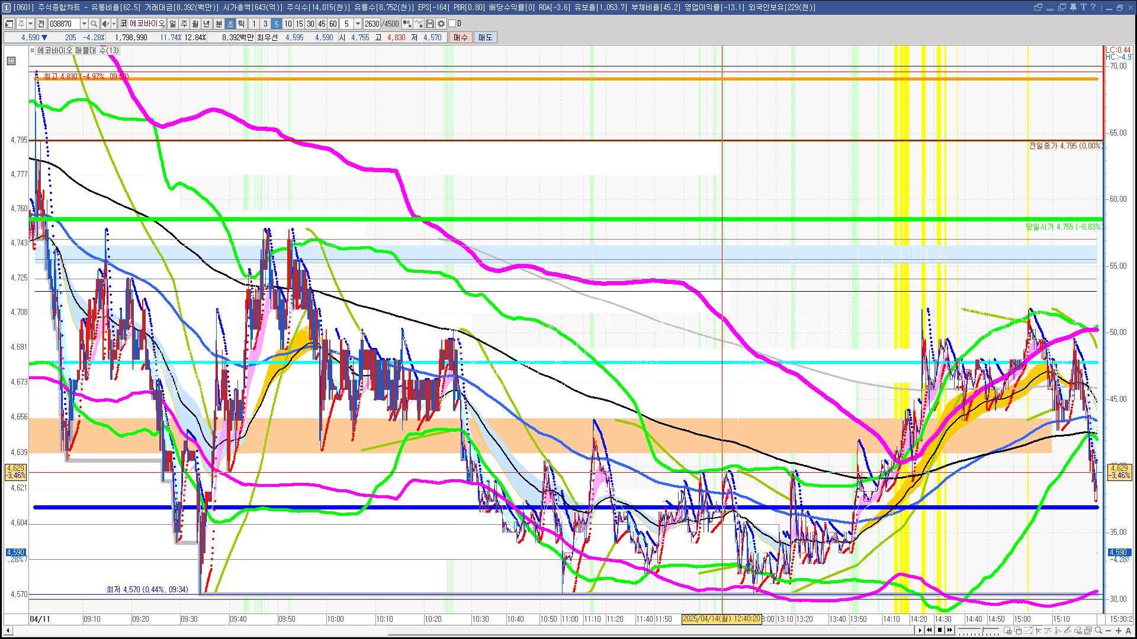Click the speaker sound icon in toolbar

coord(105,24)
